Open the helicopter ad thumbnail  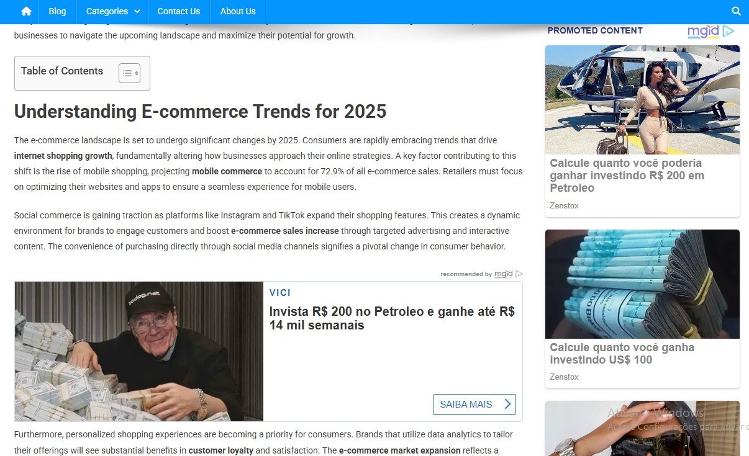(x=642, y=100)
